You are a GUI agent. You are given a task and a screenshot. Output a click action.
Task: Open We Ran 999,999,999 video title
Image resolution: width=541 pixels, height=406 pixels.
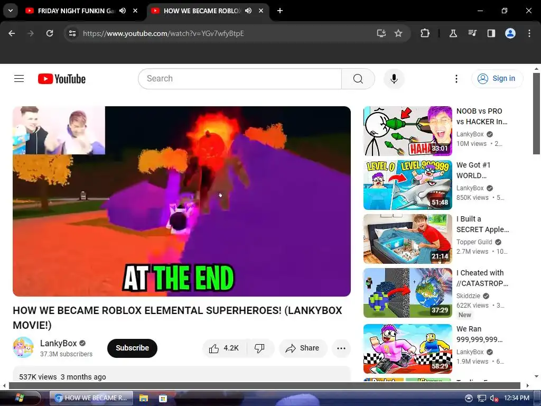[479, 334]
